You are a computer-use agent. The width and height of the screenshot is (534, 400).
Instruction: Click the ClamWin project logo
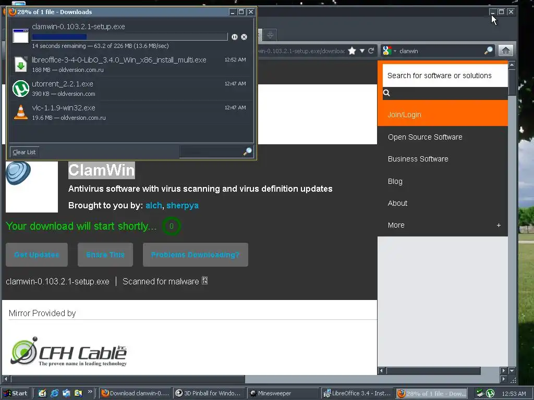click(32, 187)
